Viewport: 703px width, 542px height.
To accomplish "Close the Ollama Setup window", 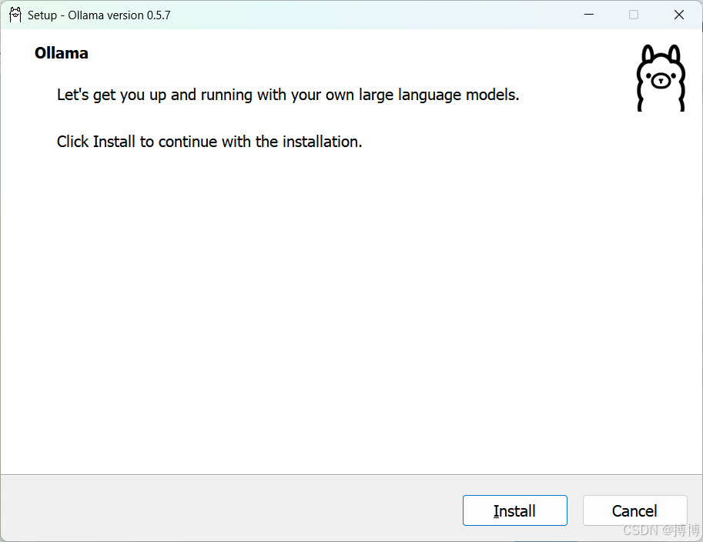I will (x=679, y=15).
